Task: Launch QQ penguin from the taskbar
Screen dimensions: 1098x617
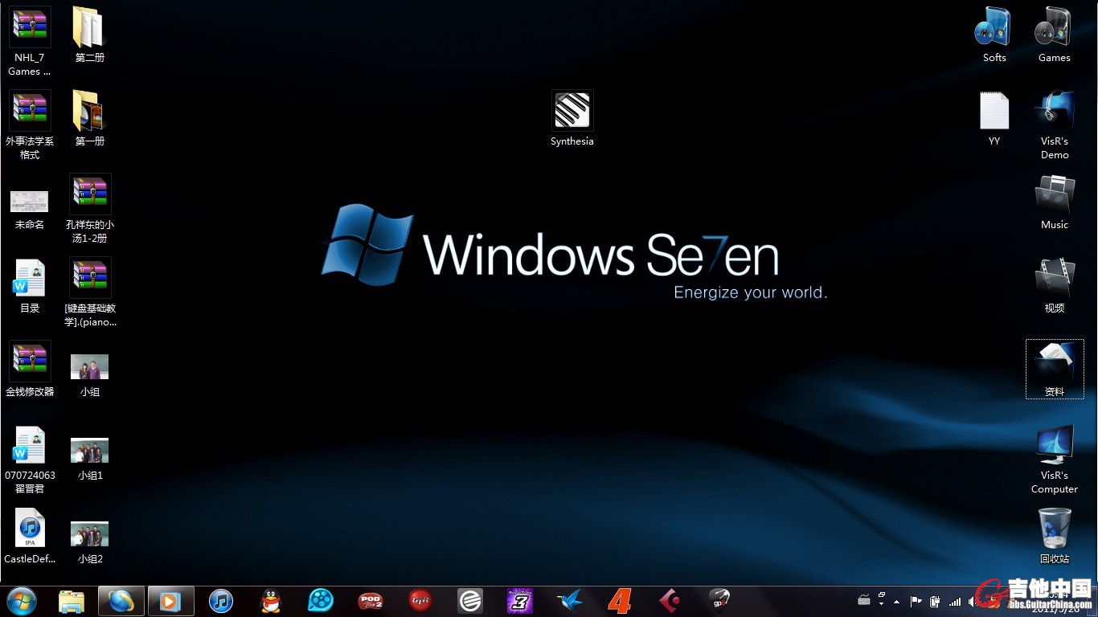Action: pyautogui.click(x=271, y=601)
